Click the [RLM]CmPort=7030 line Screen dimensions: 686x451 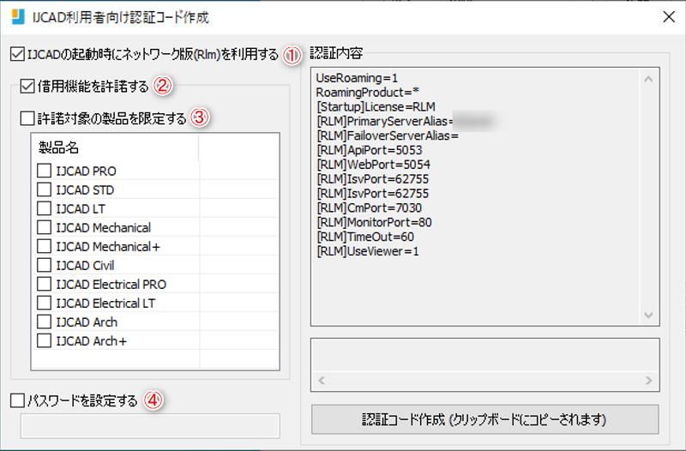[370, 207]
